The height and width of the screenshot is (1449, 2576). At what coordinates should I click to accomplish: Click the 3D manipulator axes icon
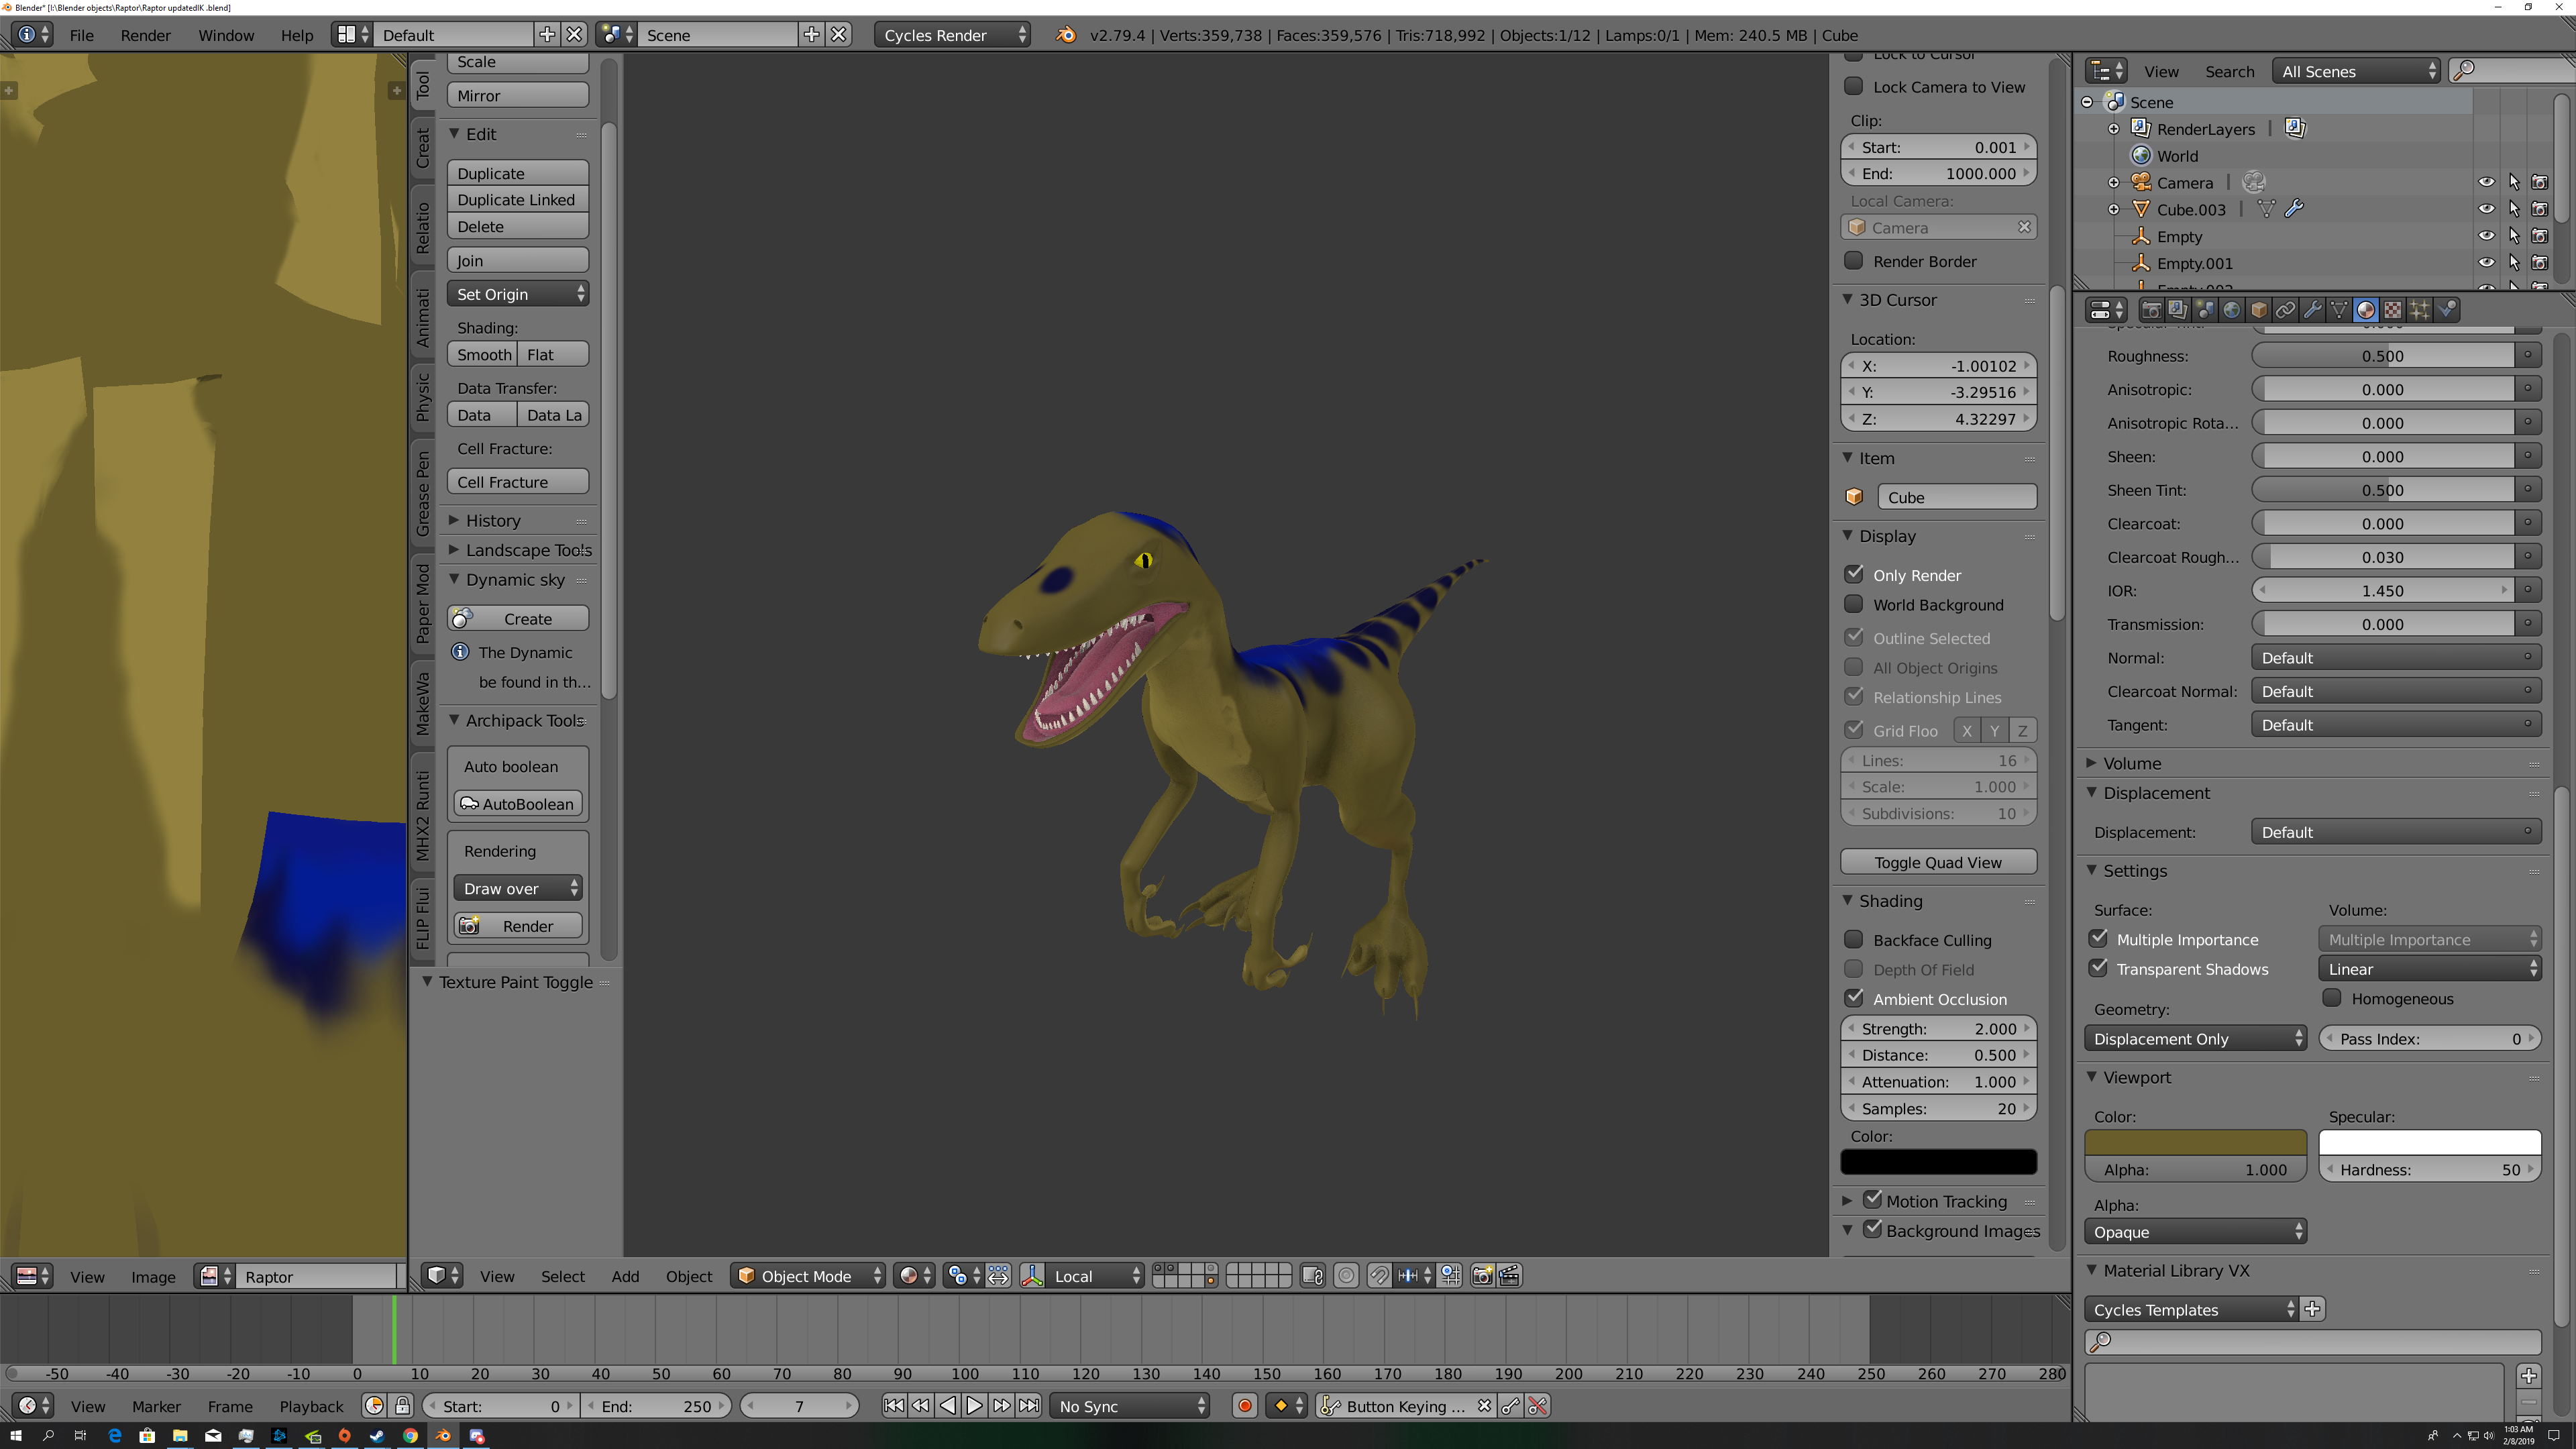tap(1033, 1276)
